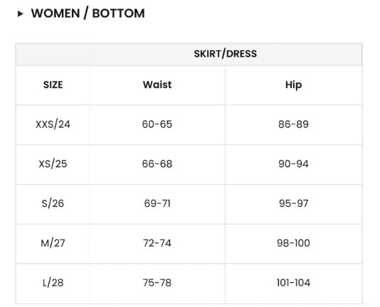Click the 90-94 hip value
Viewport: 380px width, 307px height.
[293, 164]
